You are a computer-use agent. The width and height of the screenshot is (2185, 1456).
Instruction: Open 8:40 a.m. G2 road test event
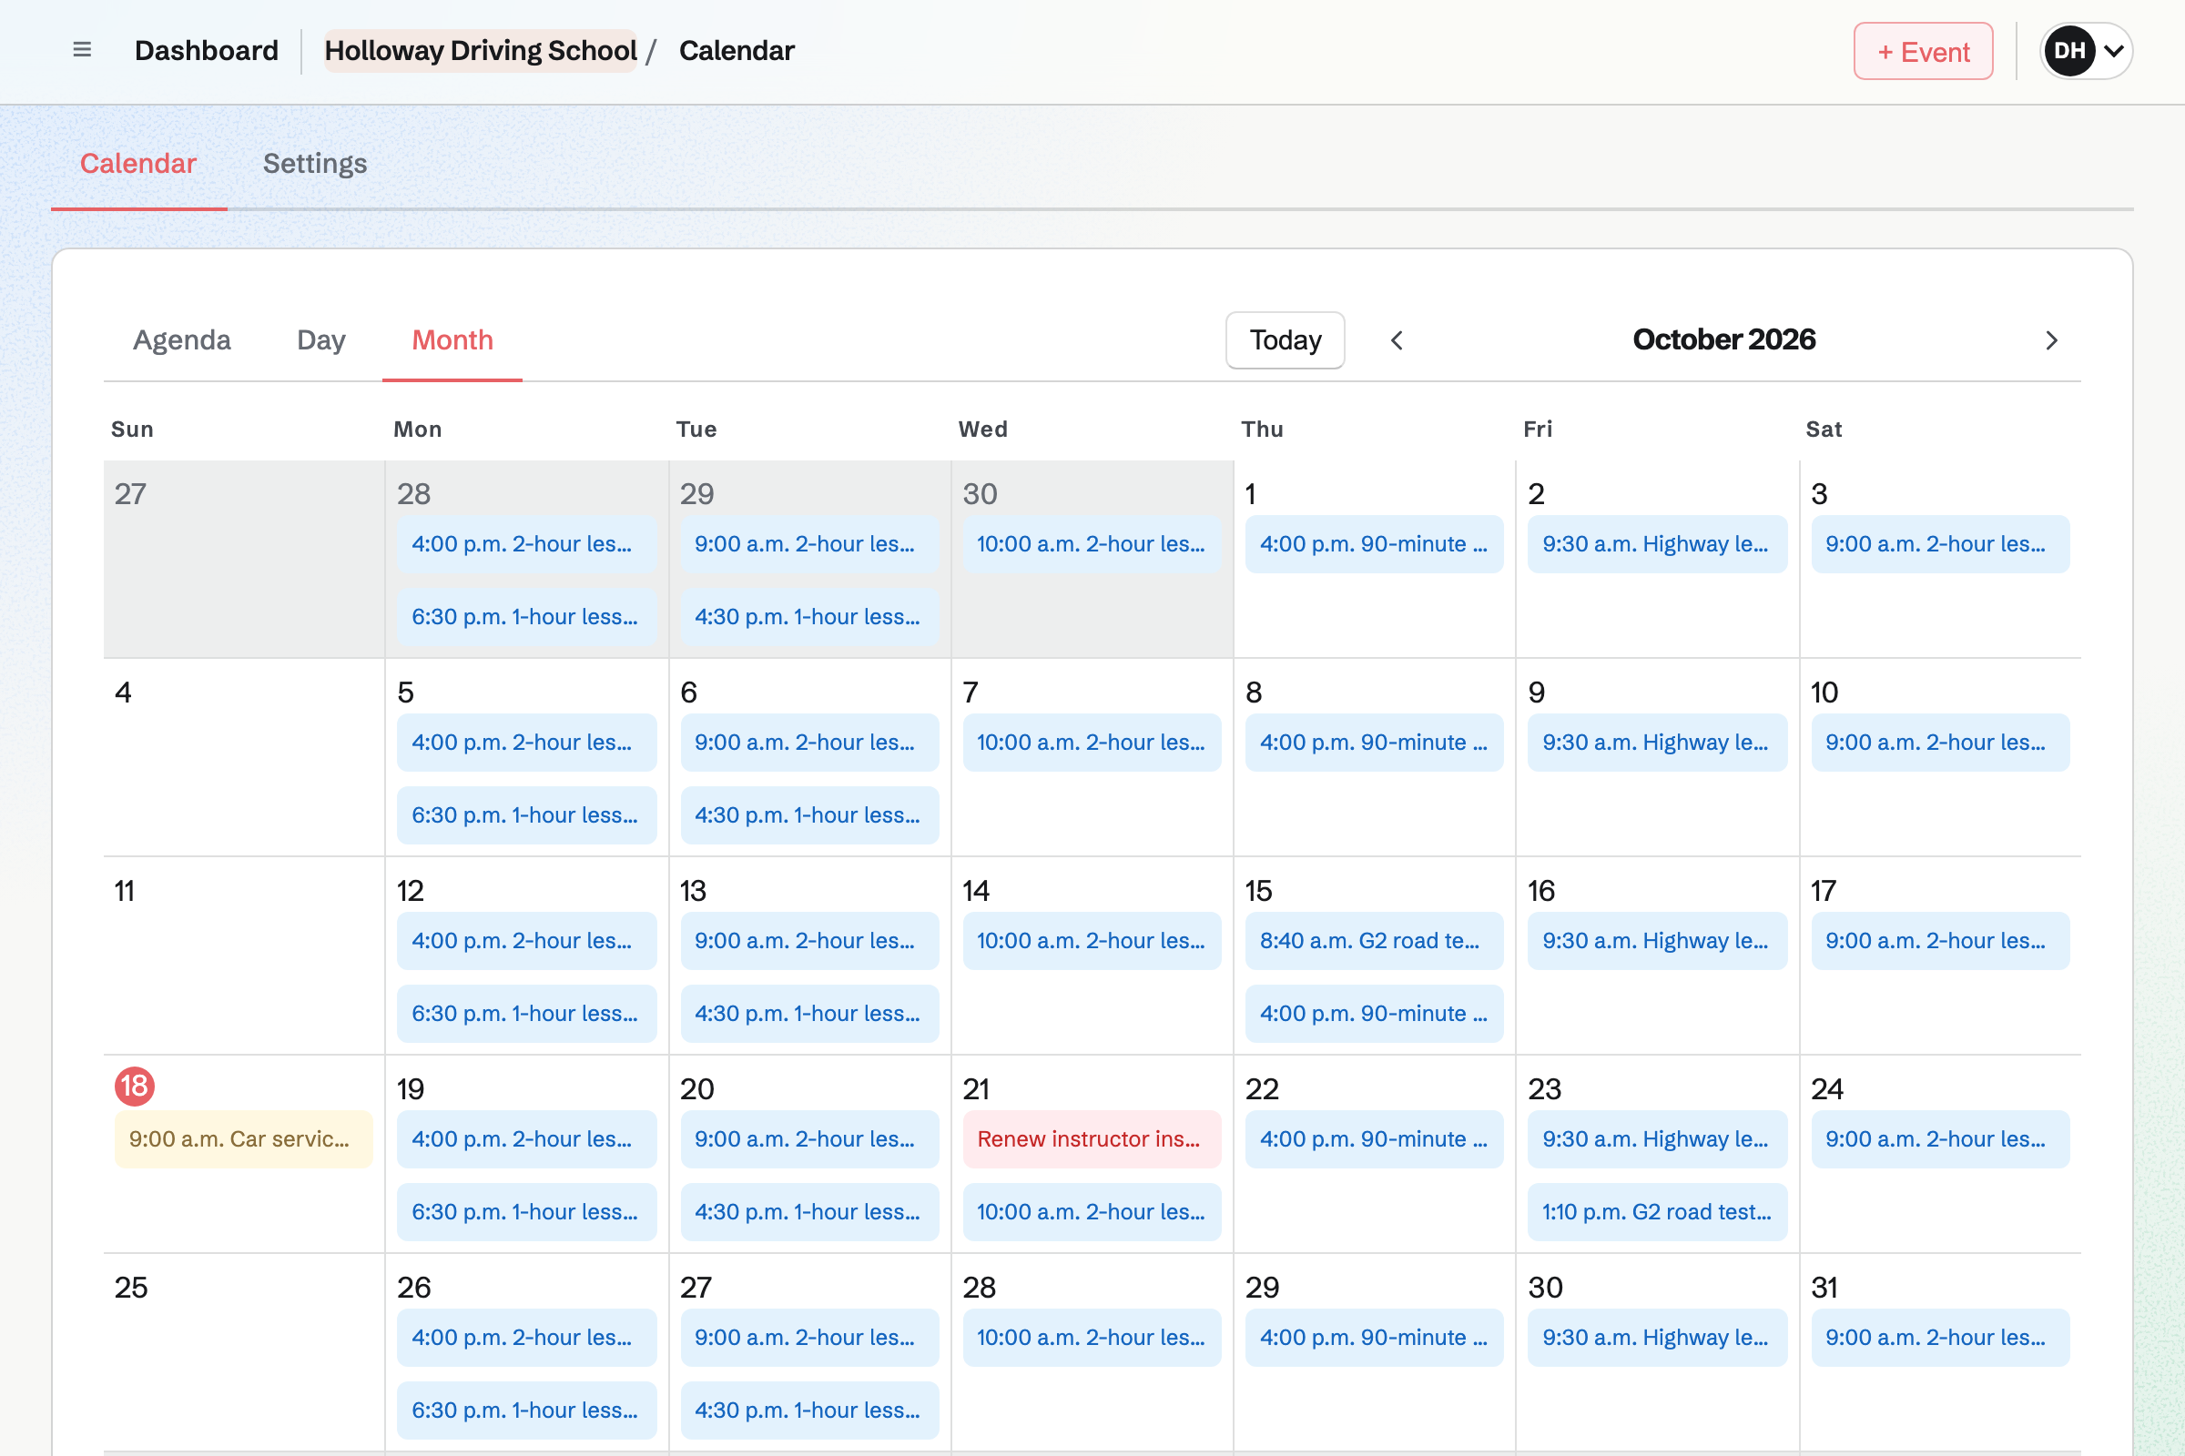pos(1374,941)
